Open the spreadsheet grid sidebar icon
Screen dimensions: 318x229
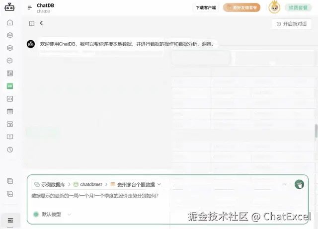(10, 111)
